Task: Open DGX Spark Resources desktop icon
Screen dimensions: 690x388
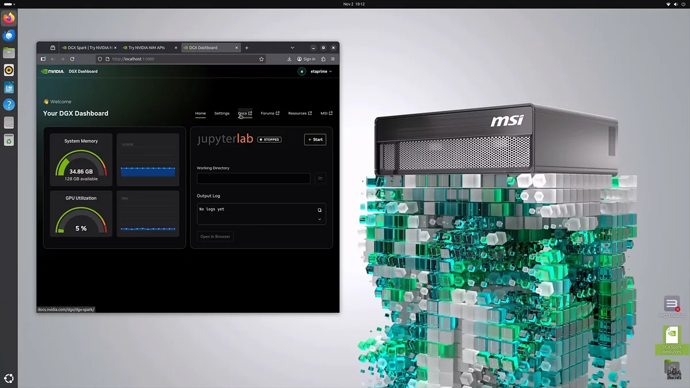Action: [671, 340]
